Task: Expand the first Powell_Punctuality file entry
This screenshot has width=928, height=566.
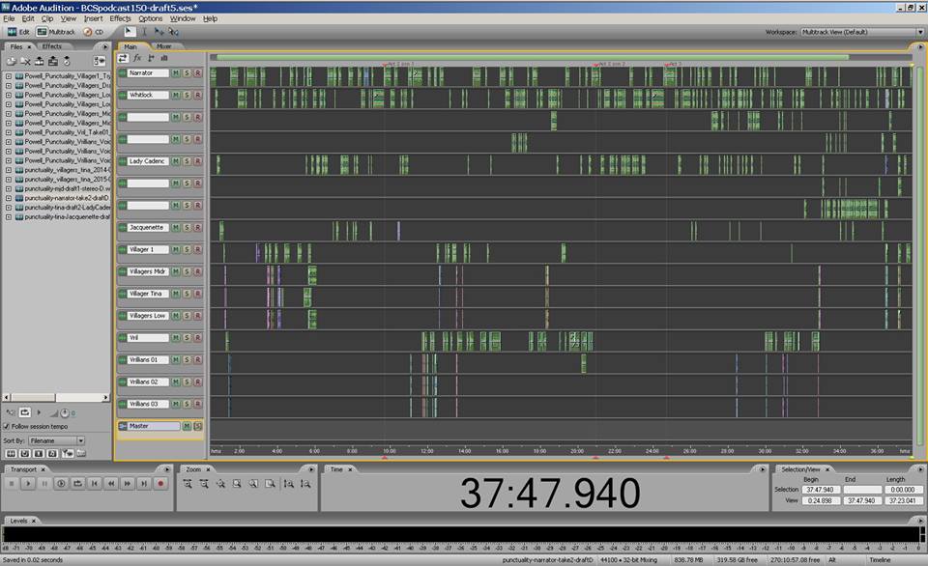Action: click(x=8, y=75)
